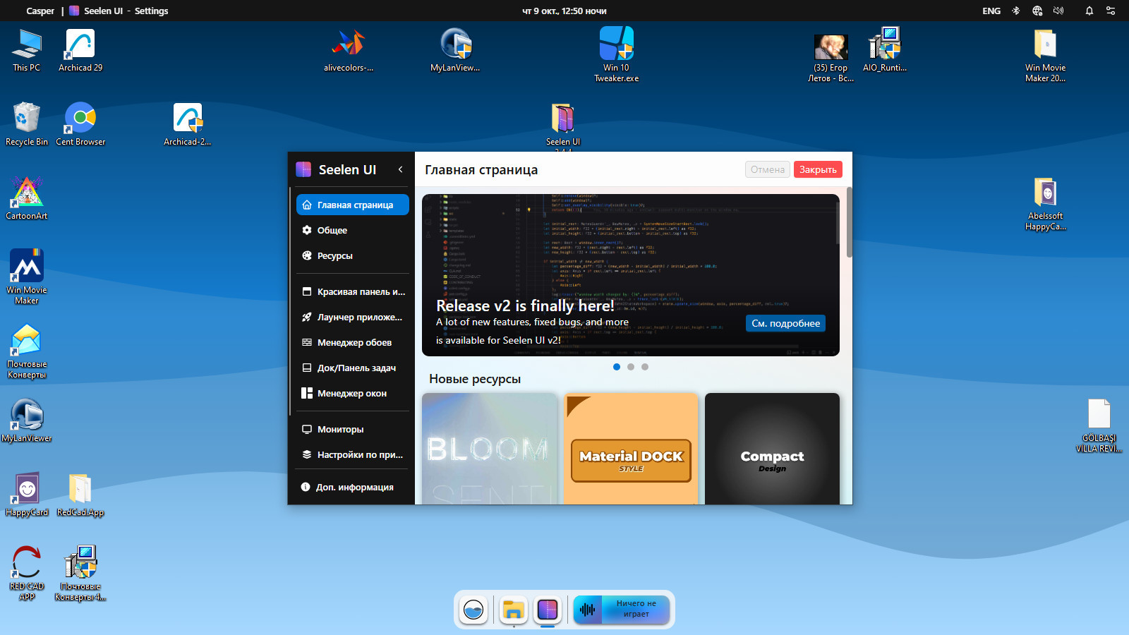Switch to the third carousel slide dot

[645, 367]
